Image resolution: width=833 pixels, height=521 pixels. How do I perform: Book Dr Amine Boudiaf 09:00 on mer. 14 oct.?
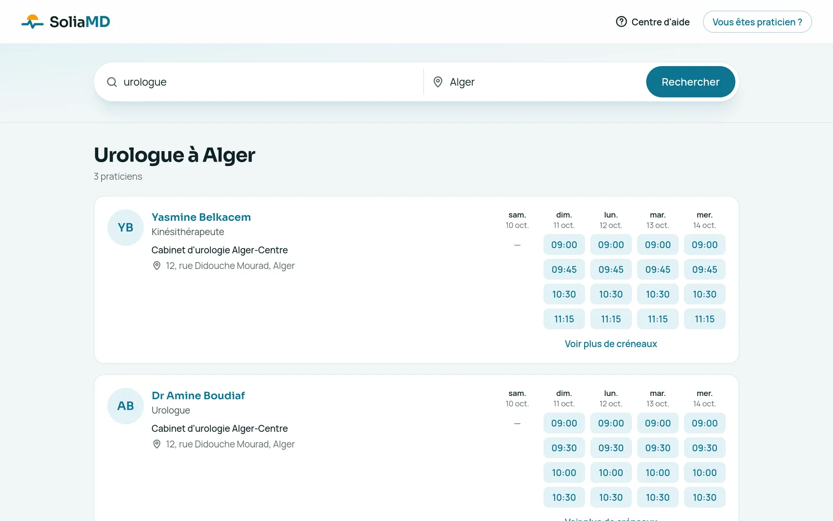[704, 423]
